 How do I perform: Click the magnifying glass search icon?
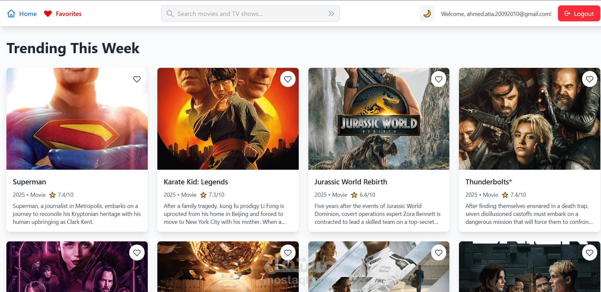coord(170,14)
